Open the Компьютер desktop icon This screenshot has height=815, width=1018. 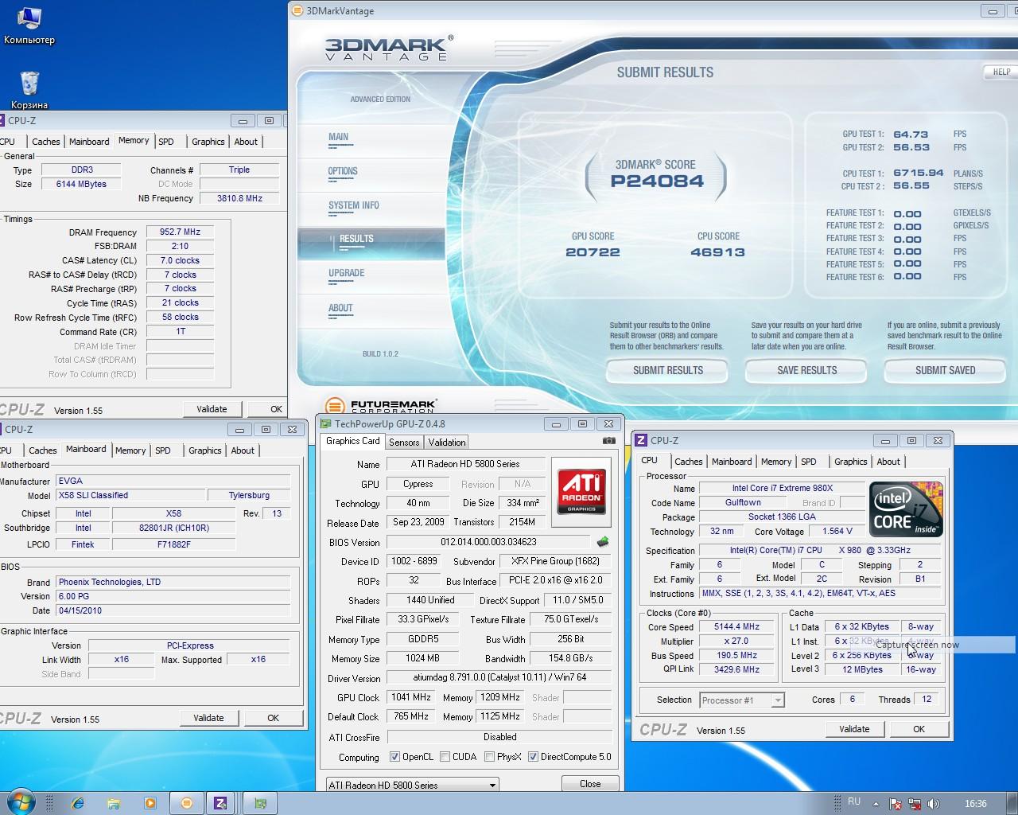point(29,24)
